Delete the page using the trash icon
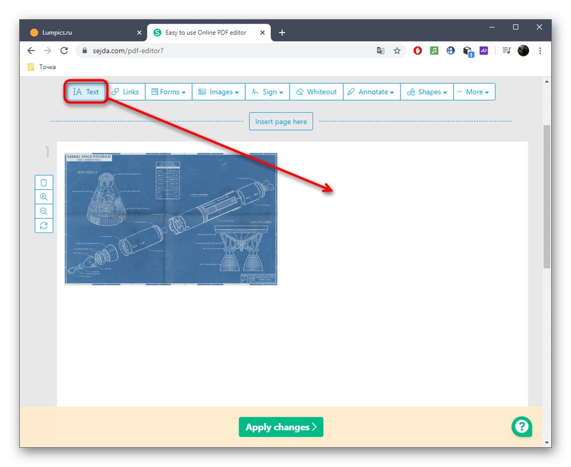The image size is (571, 467). click(43, 182)
